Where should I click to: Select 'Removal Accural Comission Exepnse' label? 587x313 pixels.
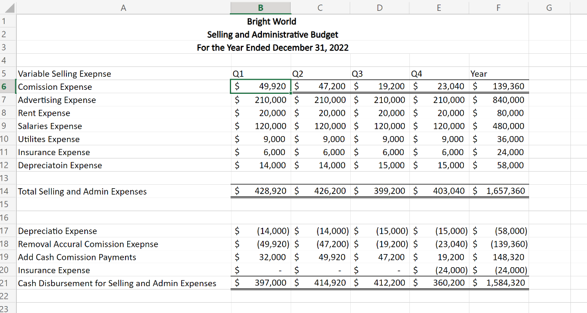tap(124, 244)
